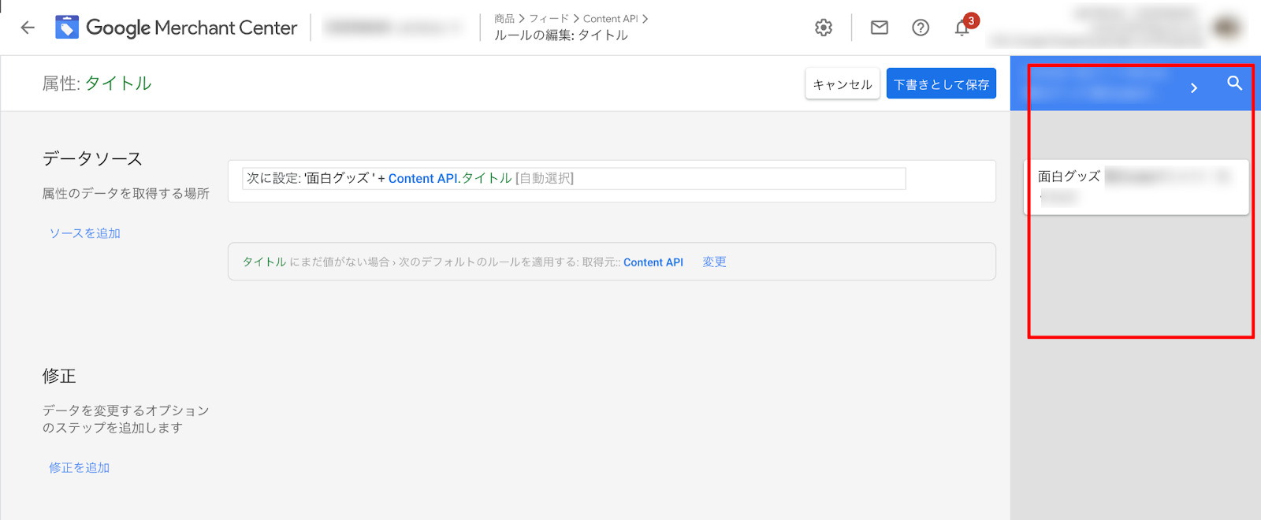Click the 面白グッズ preview result card
Screen dimensions: 1261x520
point(1136,187)
